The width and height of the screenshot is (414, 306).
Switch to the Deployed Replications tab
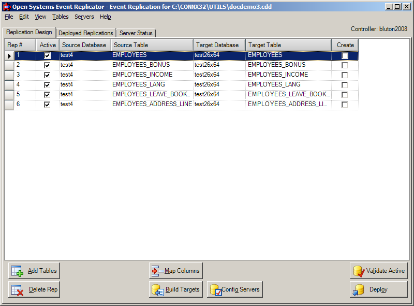86,32
